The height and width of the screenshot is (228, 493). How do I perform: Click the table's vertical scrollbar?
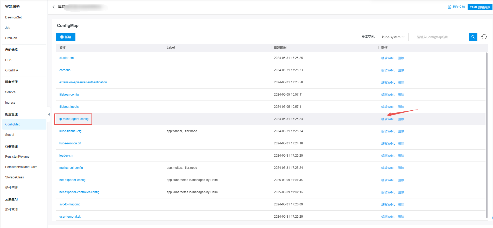[487, 135]
